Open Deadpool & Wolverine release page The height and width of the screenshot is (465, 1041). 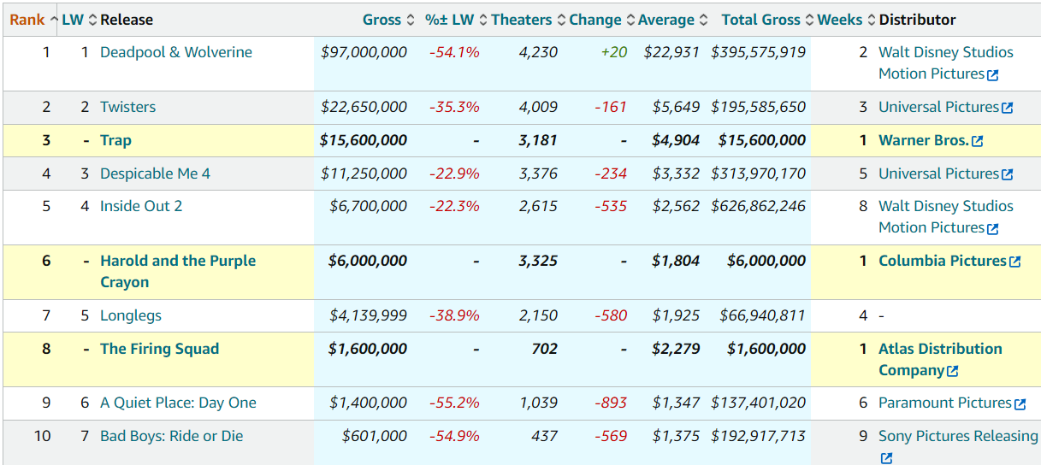(x=176, y=52)
